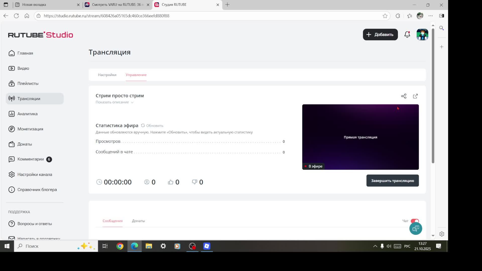This screenshot has width=482, height=271.
Task: Click the share icon for the stream
Action: pos(404,96)
